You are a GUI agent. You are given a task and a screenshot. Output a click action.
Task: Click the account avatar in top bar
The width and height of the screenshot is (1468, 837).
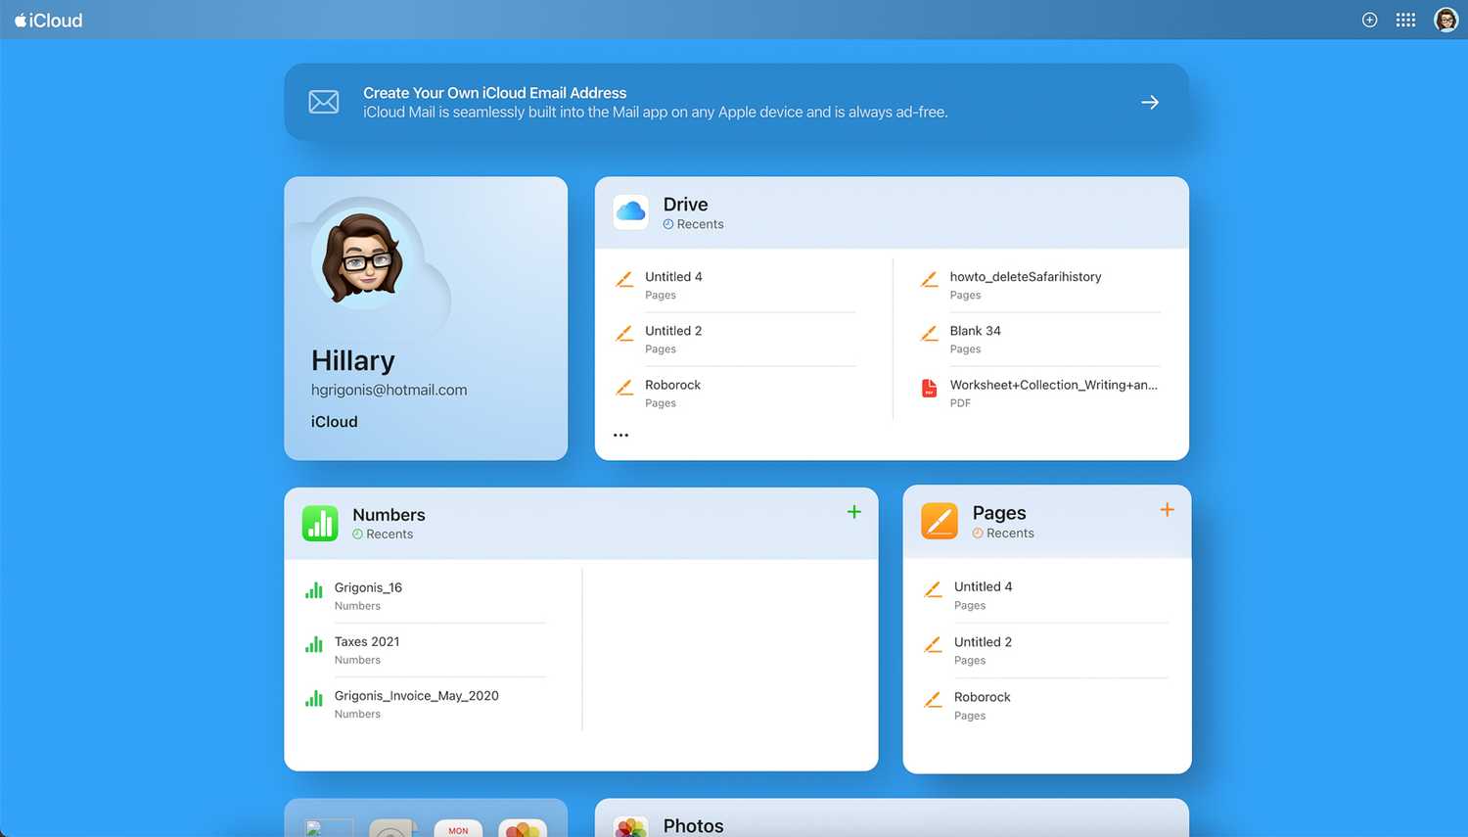(x=1445, y=20)
